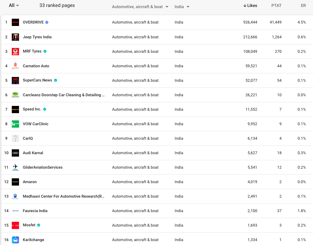
Task: Open the All filter dropdown
Action: click(14, 5)
